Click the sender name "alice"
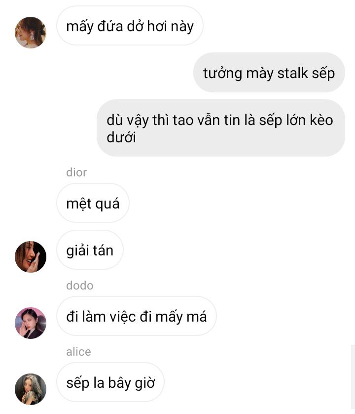 click(78, 352)
